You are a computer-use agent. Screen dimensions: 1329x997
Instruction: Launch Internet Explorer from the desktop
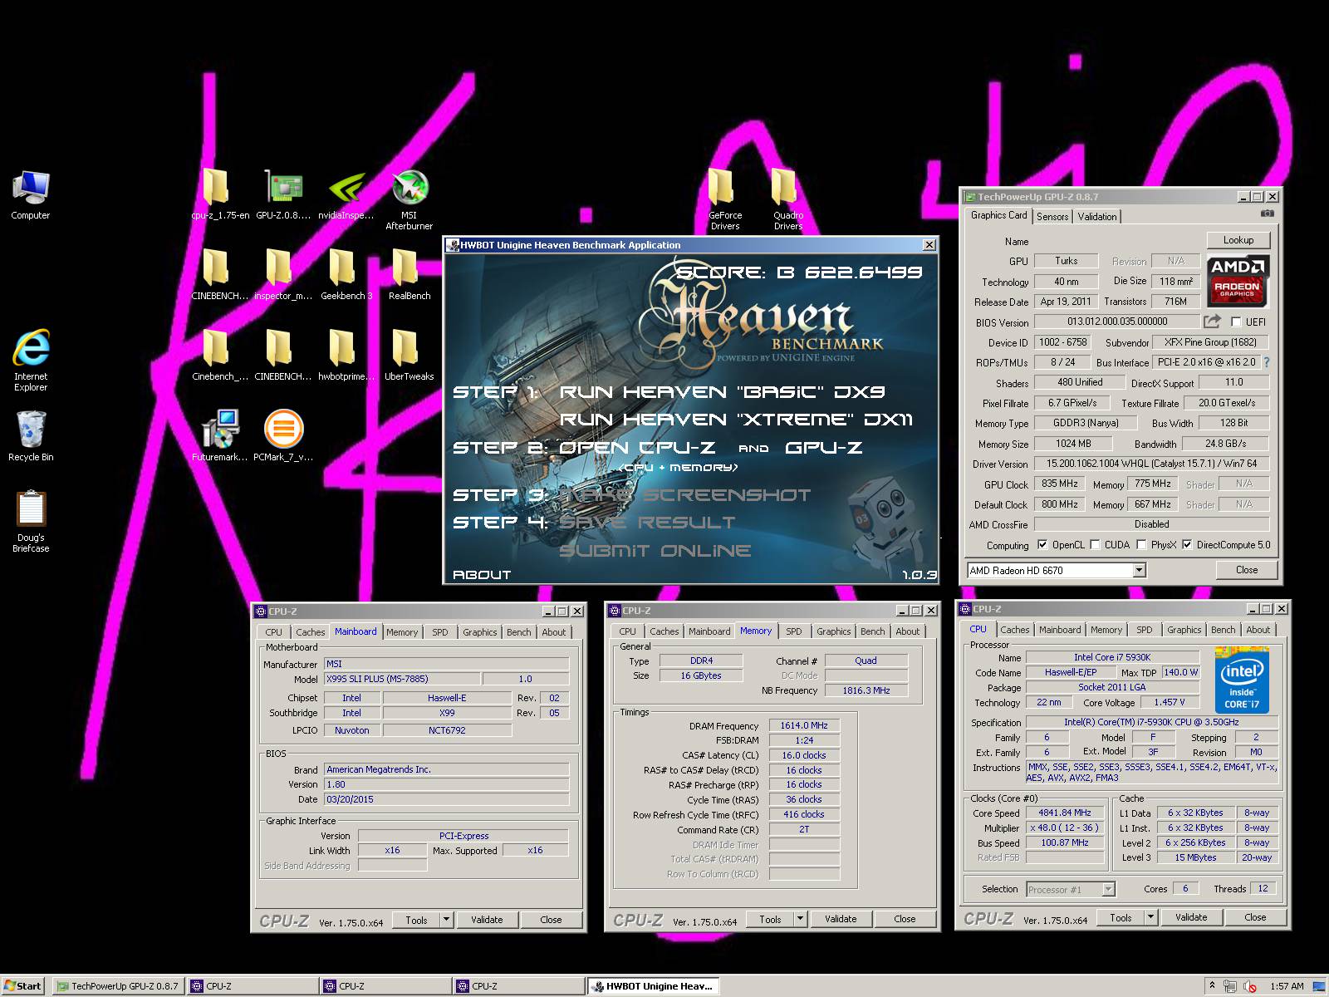[31, 361]
